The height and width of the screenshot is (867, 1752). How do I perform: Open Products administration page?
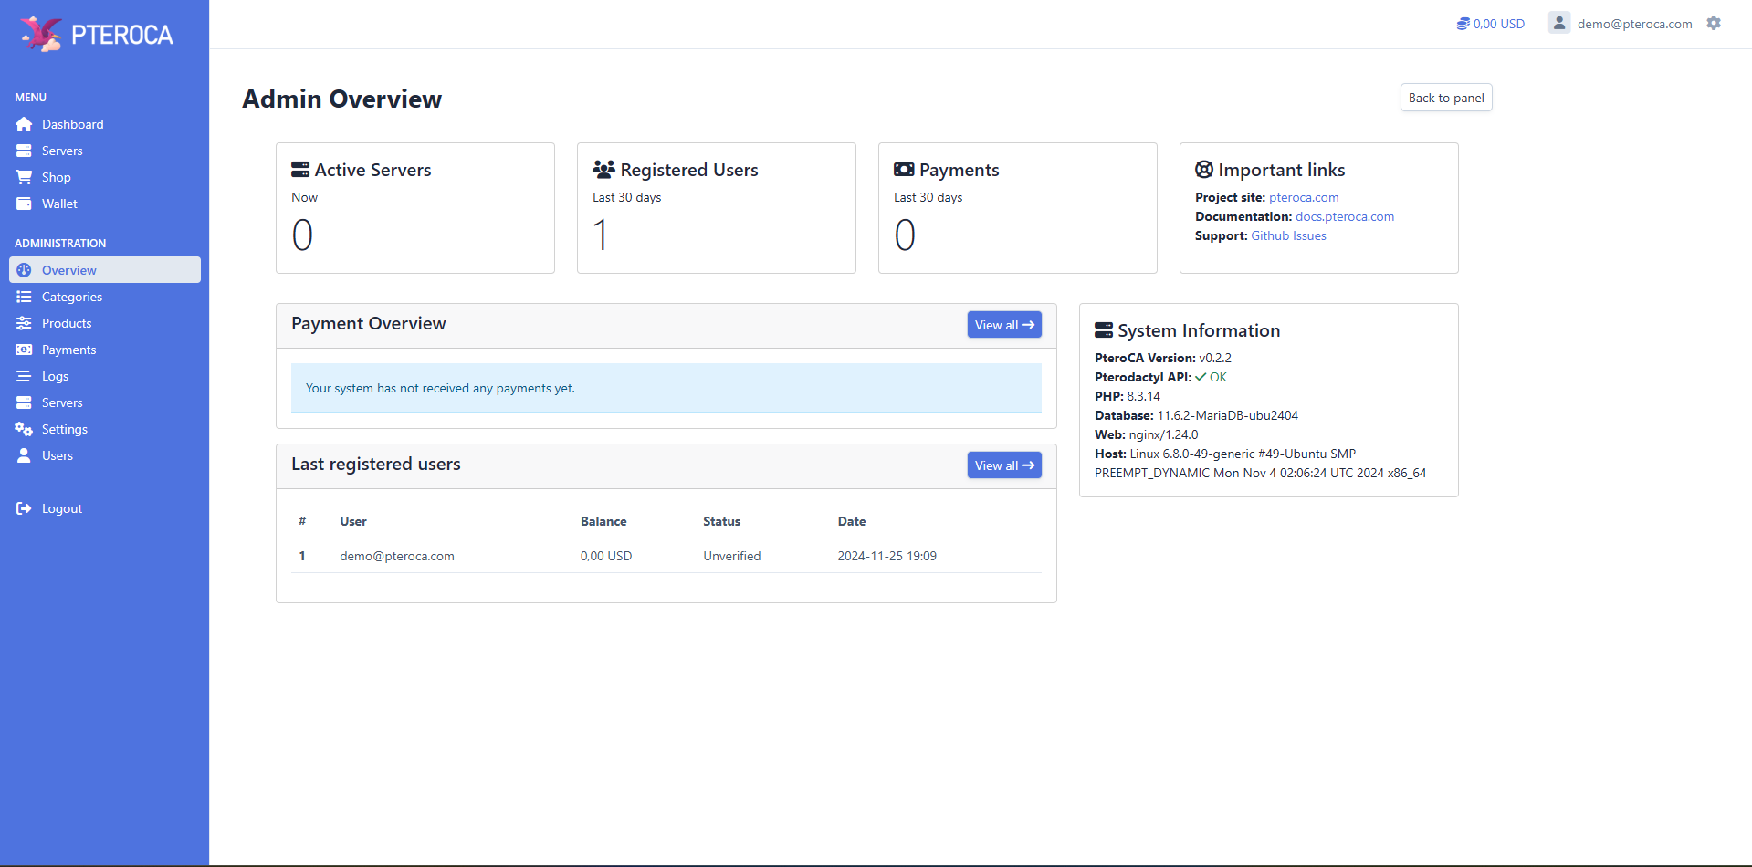(67, 323)
